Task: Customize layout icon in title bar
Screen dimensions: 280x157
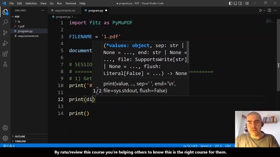Action: (247, 3)
